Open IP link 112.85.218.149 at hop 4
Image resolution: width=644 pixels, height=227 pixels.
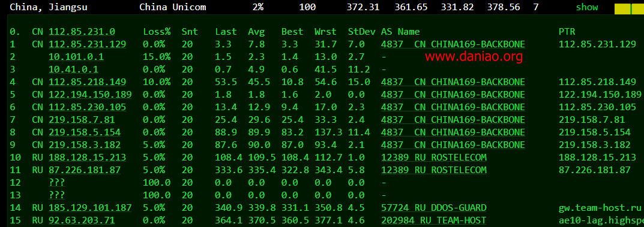[88, 82]
